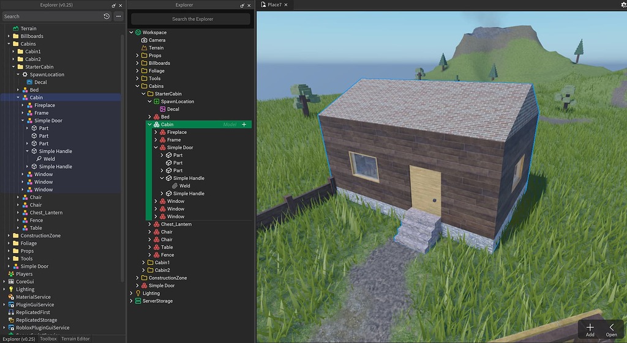627x343 pixels.
Task: Select Chest_Lantern in middle Explorer tree
Action: click(176, 224)
